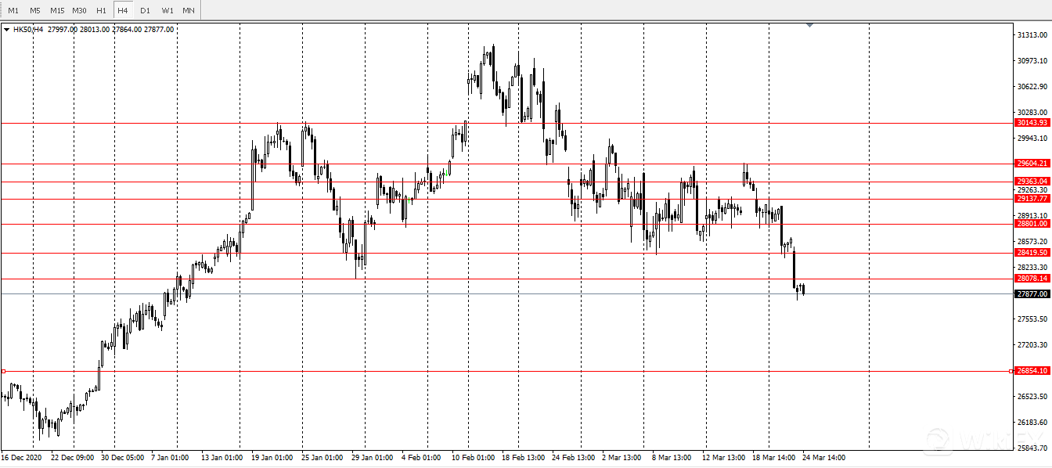Switch chart to M1 timeframe
Viewport: 1052px width, 468px height.
(13, 10)
